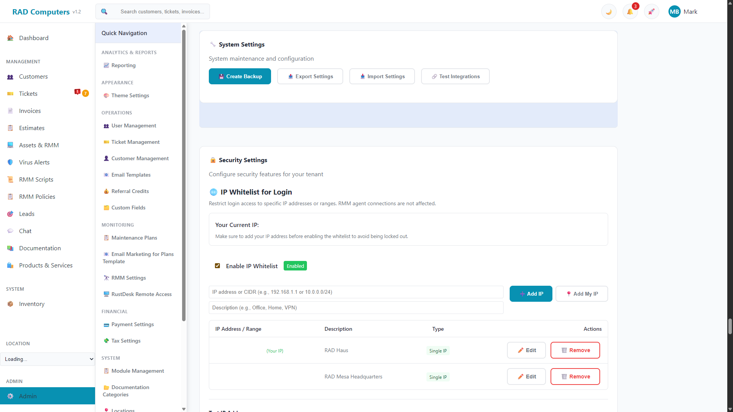Viewport: 733px width, 412px height.
Task: Open the Location dropdown
Action: point(48,359)
